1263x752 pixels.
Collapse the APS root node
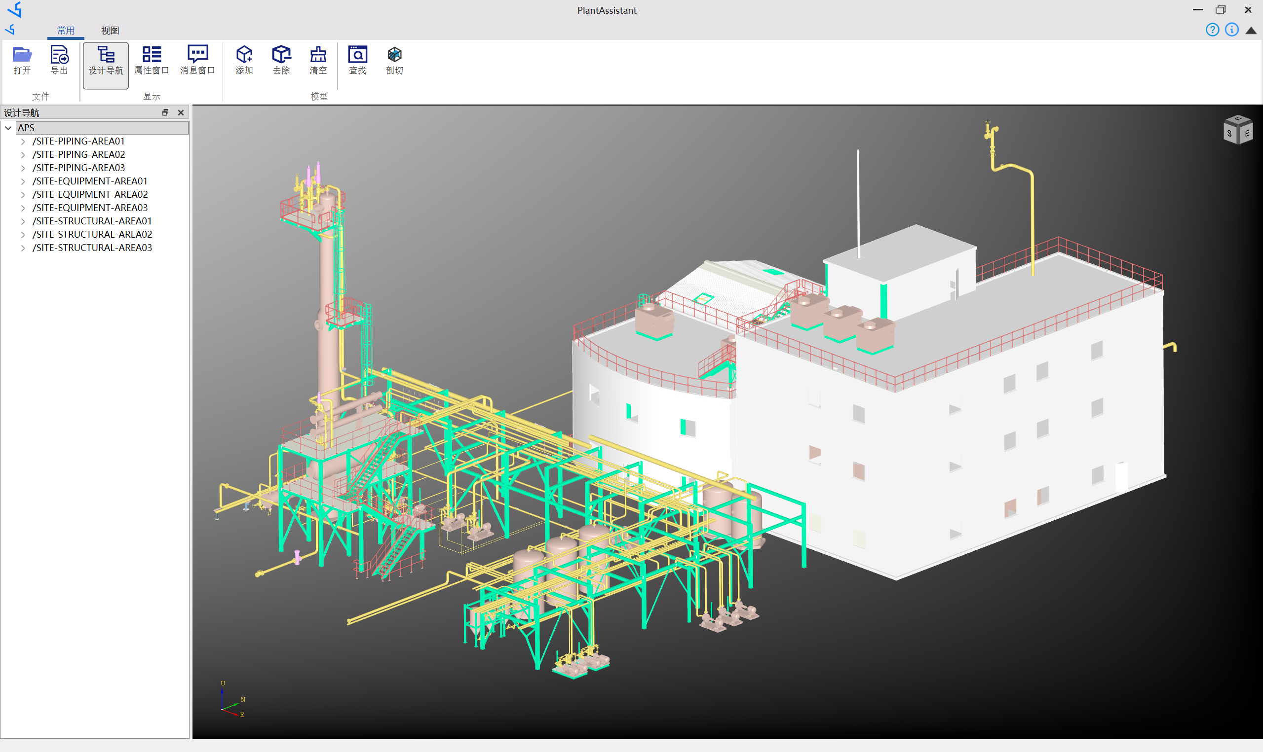pos(8,128)
